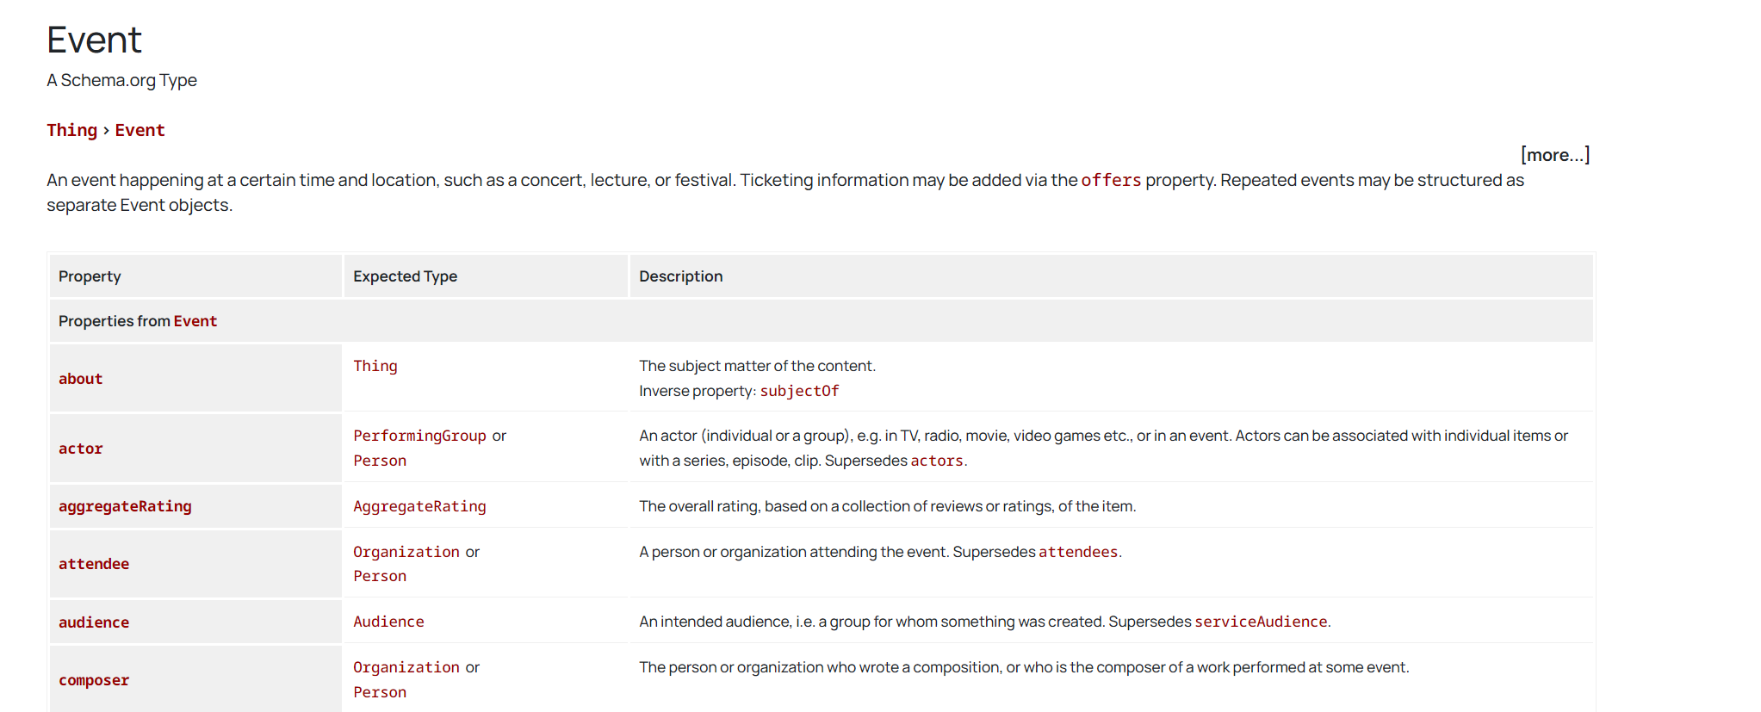Image resolution: width=1761 pixels, height=712 pixels.
Task: Click the Thing expected type link
Action: pos(375,366)
